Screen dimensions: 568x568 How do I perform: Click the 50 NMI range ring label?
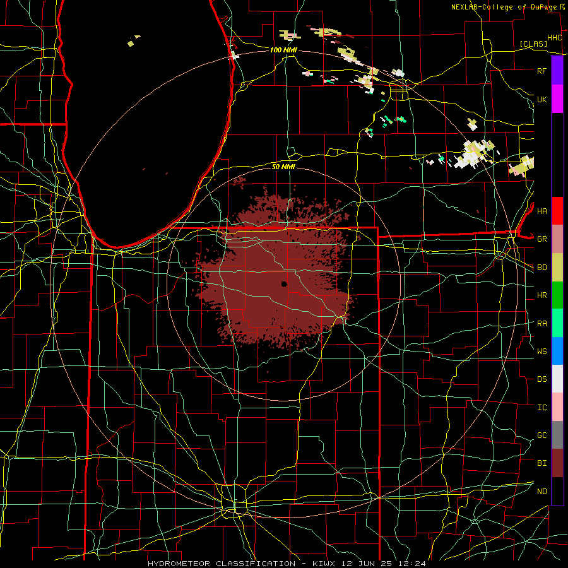point(283,167)
